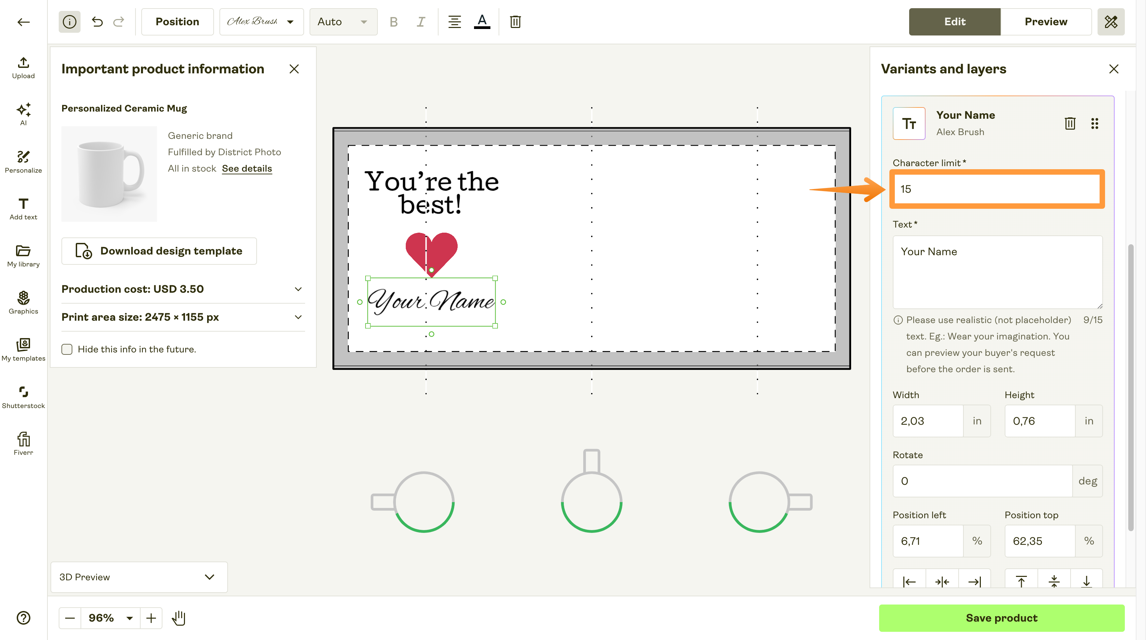Open the help icon
The image size is (1146, 640).
(23, 618)
